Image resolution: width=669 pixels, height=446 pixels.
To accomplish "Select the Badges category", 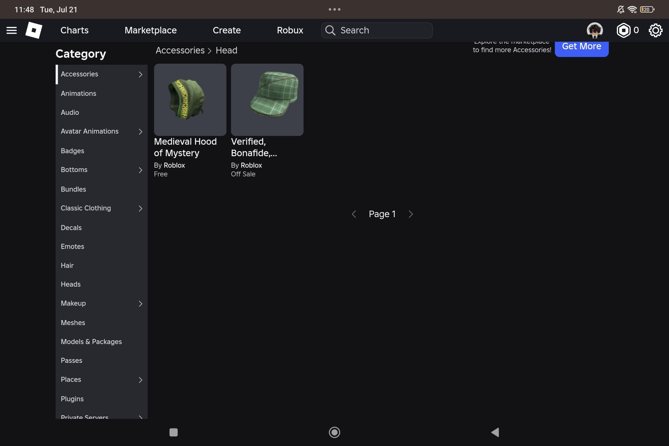I will (x=101, y=151).
